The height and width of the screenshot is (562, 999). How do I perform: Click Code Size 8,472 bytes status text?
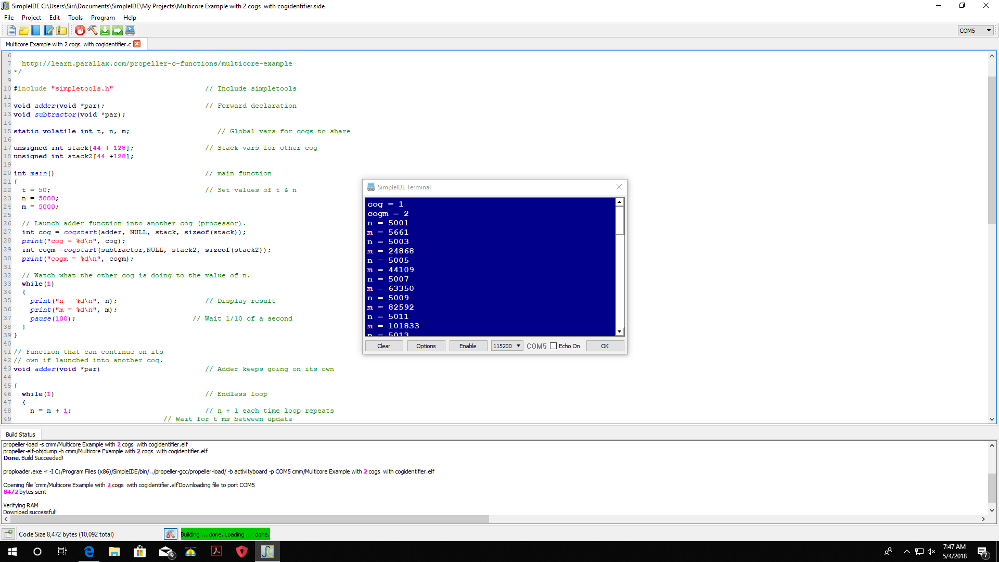[x=66, y=534]
